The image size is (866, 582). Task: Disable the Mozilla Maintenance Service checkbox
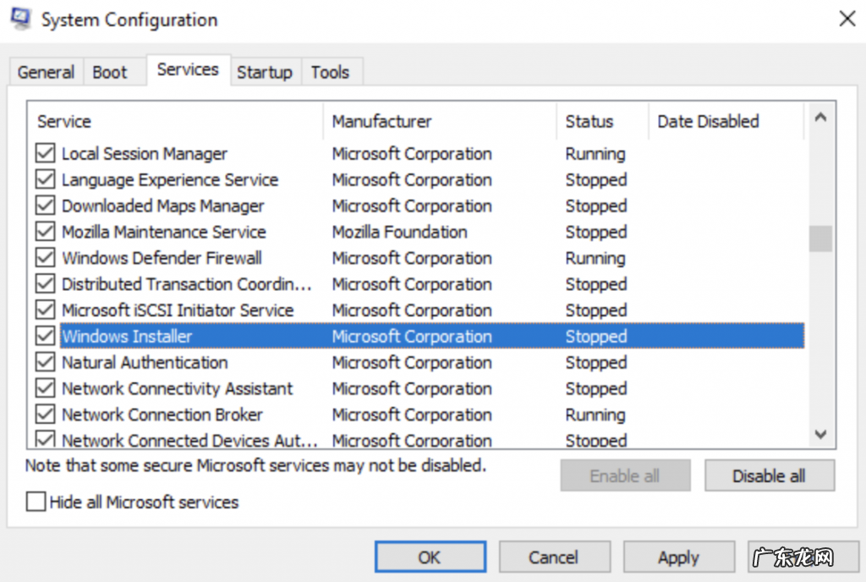click(45, 232)
